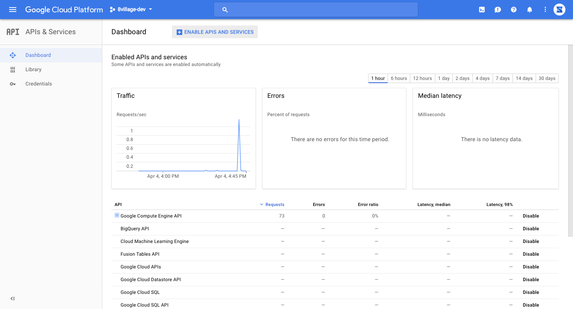573x309 pixels.
Task: Select the 7 days time range
Action: [503, 78]
